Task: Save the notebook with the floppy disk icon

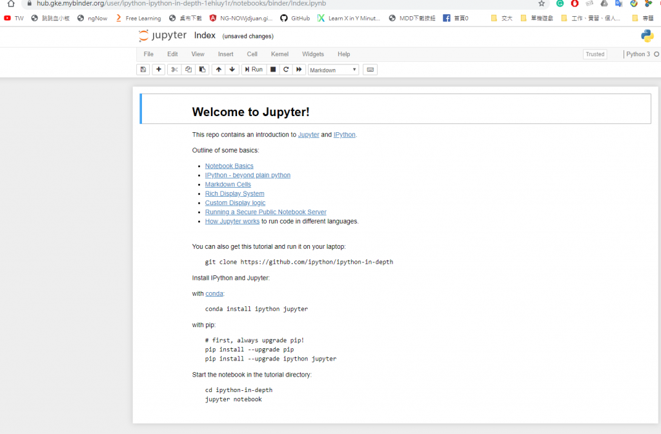Action: click(x=143, y=70)
